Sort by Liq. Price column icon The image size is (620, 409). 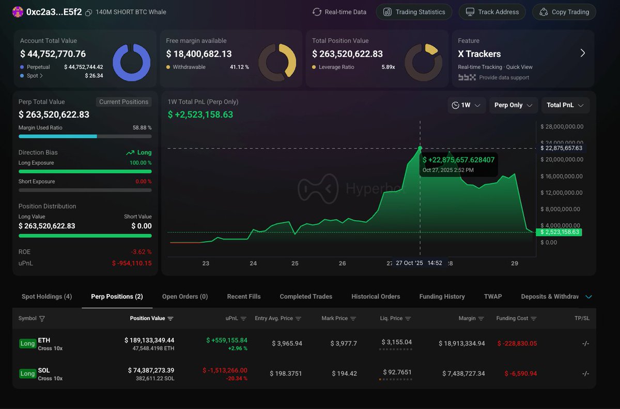point(408,319)
